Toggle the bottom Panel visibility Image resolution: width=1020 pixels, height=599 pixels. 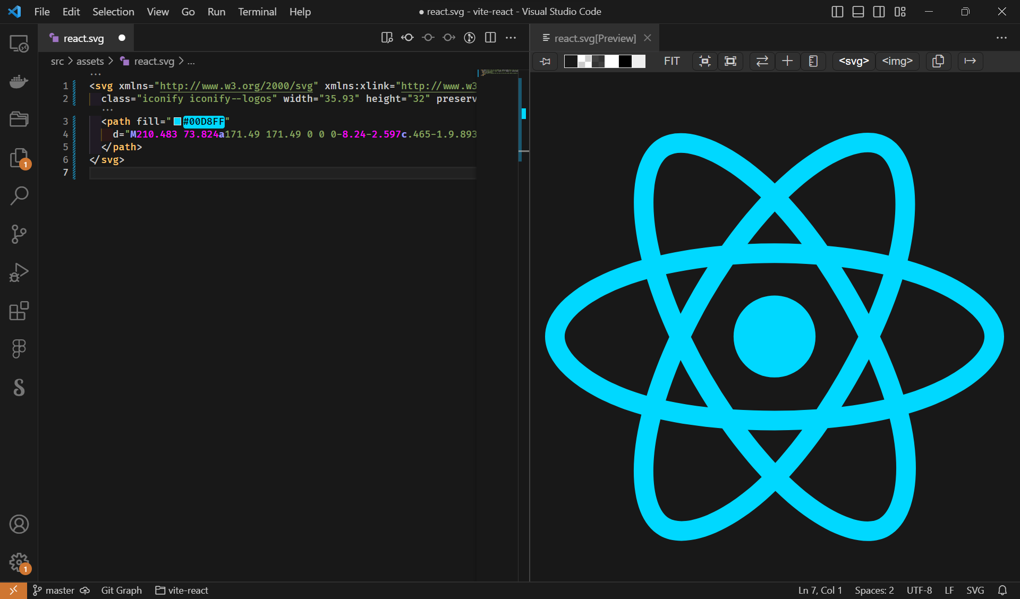point(858,12)
